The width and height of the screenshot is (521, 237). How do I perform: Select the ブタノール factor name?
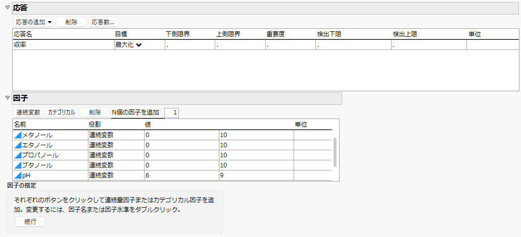(x=37, y=165)
